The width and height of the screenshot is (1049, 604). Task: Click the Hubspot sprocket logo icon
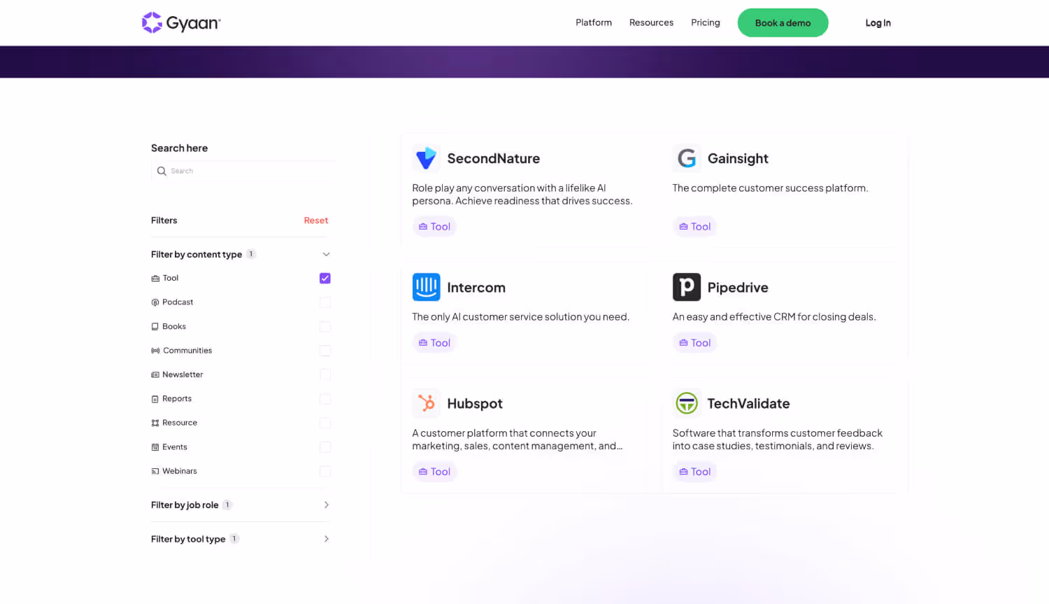426,403
